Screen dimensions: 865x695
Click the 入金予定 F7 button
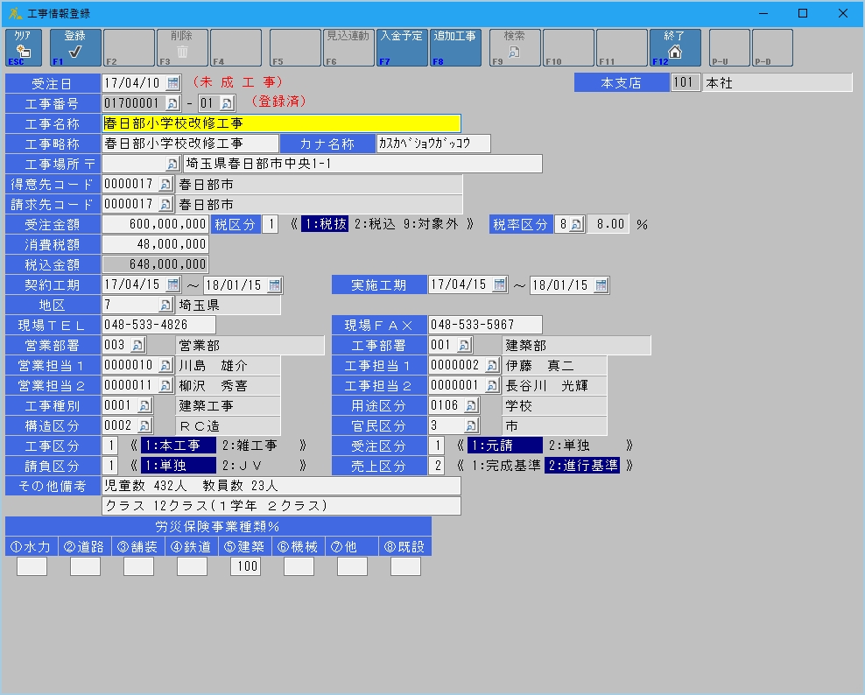tap(402, 48)
